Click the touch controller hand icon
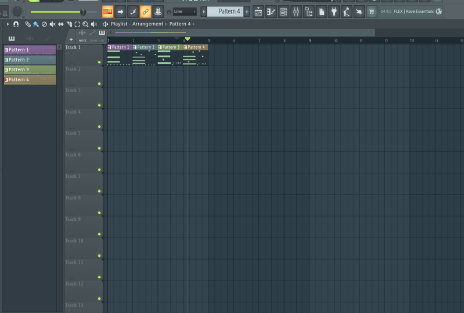This screenshot has height=313, width=464. 359,12
